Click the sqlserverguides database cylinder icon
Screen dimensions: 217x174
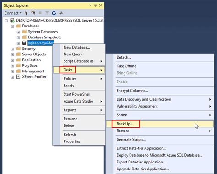[x=24, y=43]
